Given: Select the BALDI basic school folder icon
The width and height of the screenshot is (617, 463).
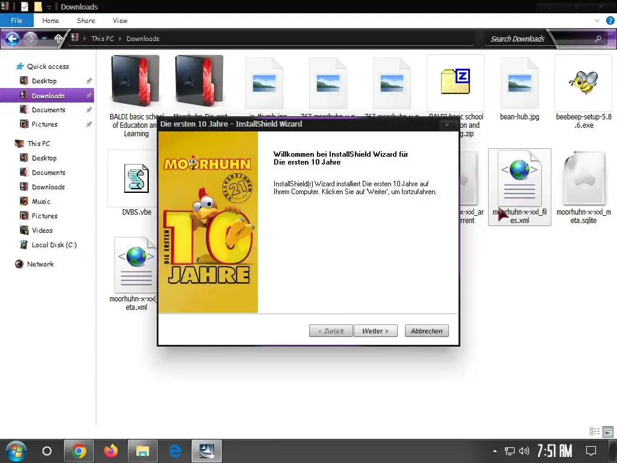Looking at the screenshot, I should coord(135,81).
